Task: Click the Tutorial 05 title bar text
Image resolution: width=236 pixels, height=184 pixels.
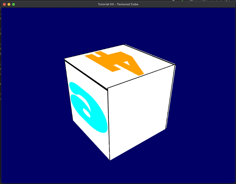Action: tap(118, 4)
